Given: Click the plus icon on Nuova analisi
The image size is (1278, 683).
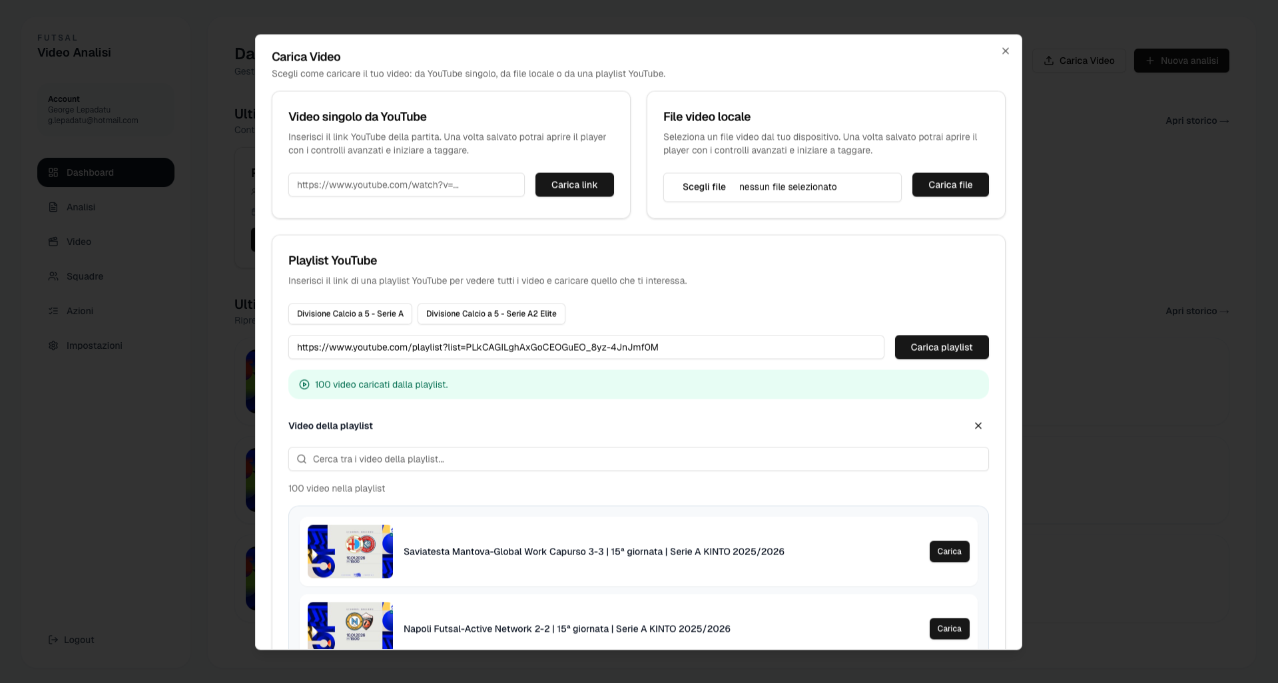Looking at the screenshot, I should [1150, 61].
